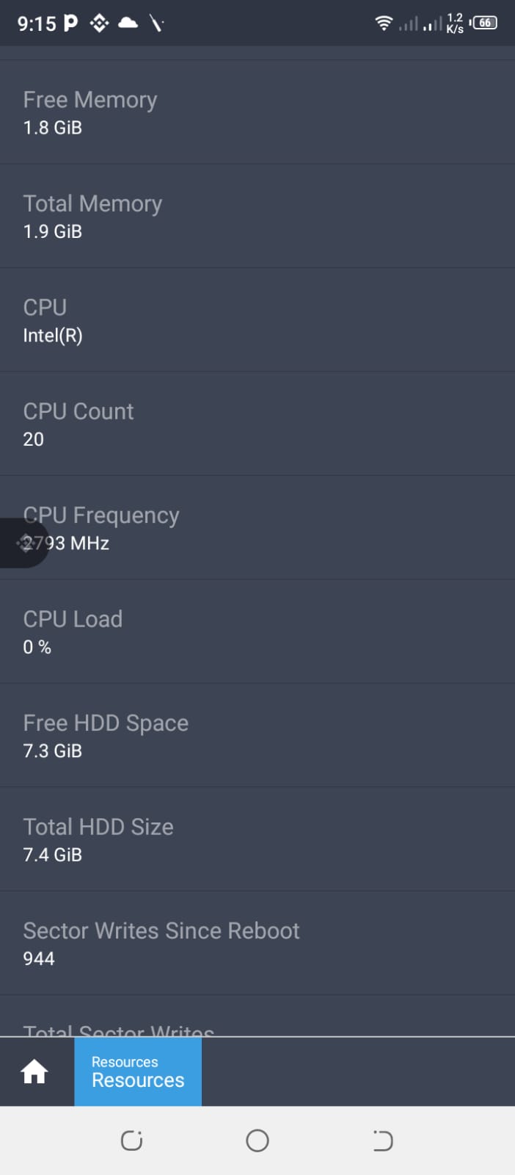Tap the cloud icon in status bar
The height and width of the screenshot is (1175, 515).
(x=128, y=23)
